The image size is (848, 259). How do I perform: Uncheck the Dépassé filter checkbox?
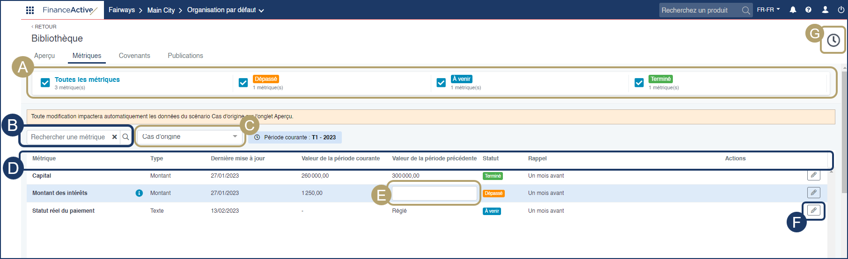(243, 83)
